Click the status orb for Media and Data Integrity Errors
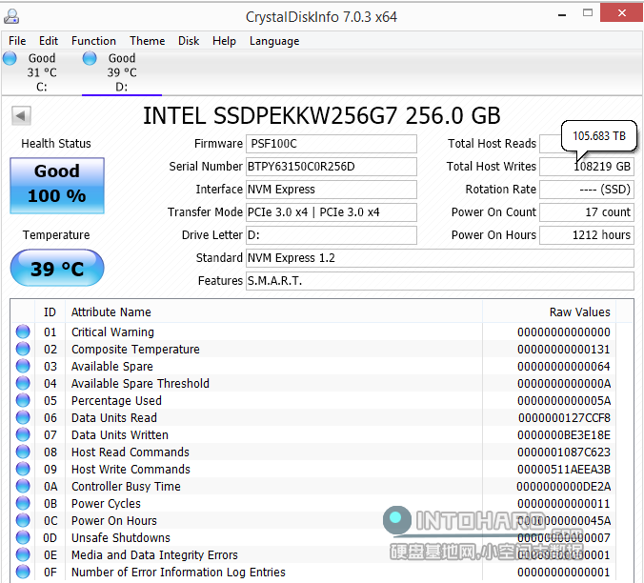Screen dimensions: 644x583 pyautogui.click(x=23, y=554)
